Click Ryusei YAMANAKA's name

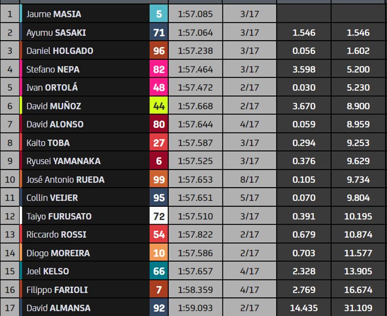tap(63, 161)
